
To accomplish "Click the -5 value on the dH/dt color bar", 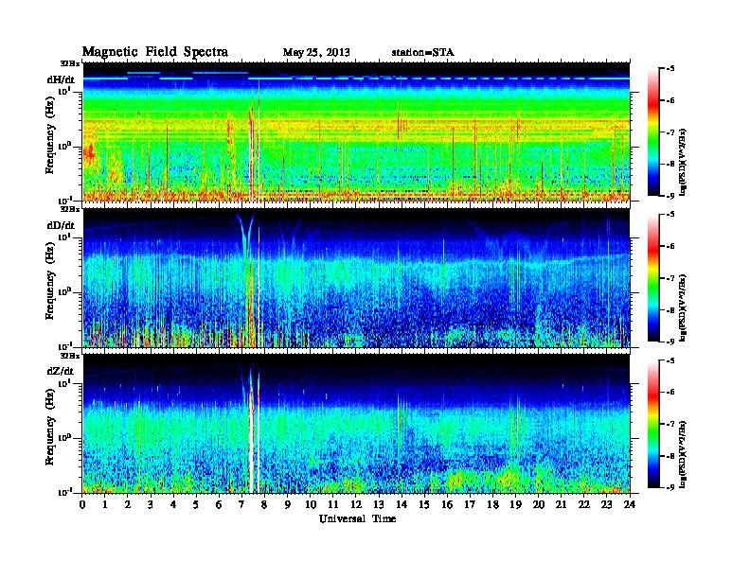I will 670,69.
